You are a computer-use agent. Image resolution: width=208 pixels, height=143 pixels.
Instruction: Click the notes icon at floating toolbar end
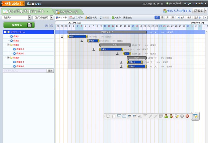point(195,116)
